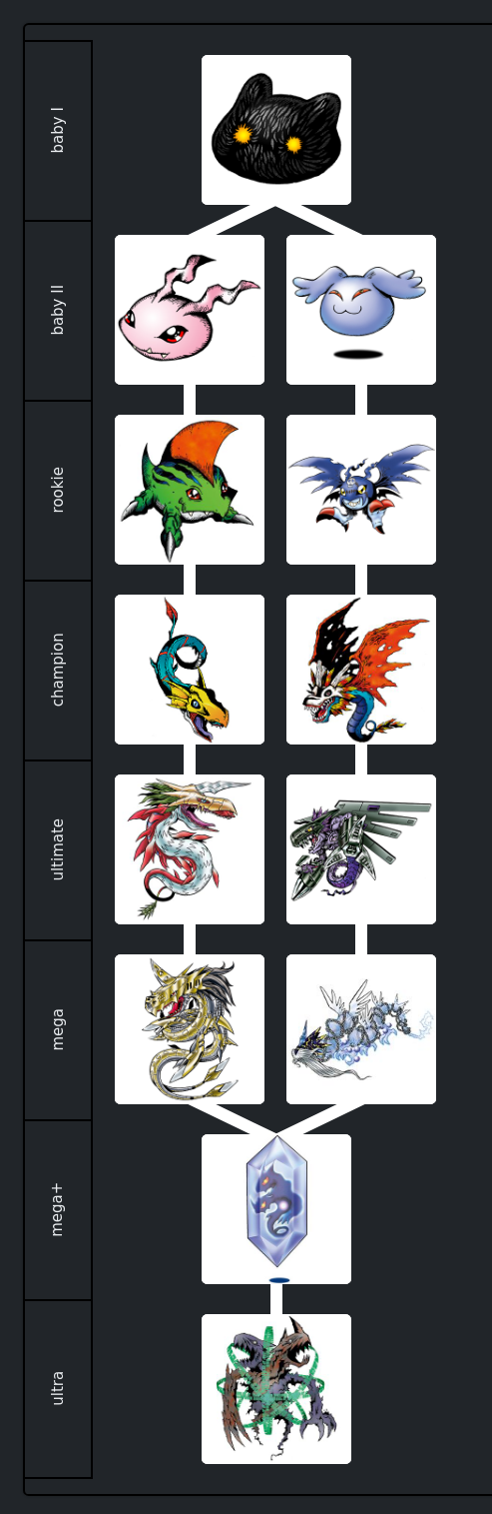The height and width of the screenshot is (1514, 492).
Task: Select the red and white serpent ultimate
Action: point(190,849)
